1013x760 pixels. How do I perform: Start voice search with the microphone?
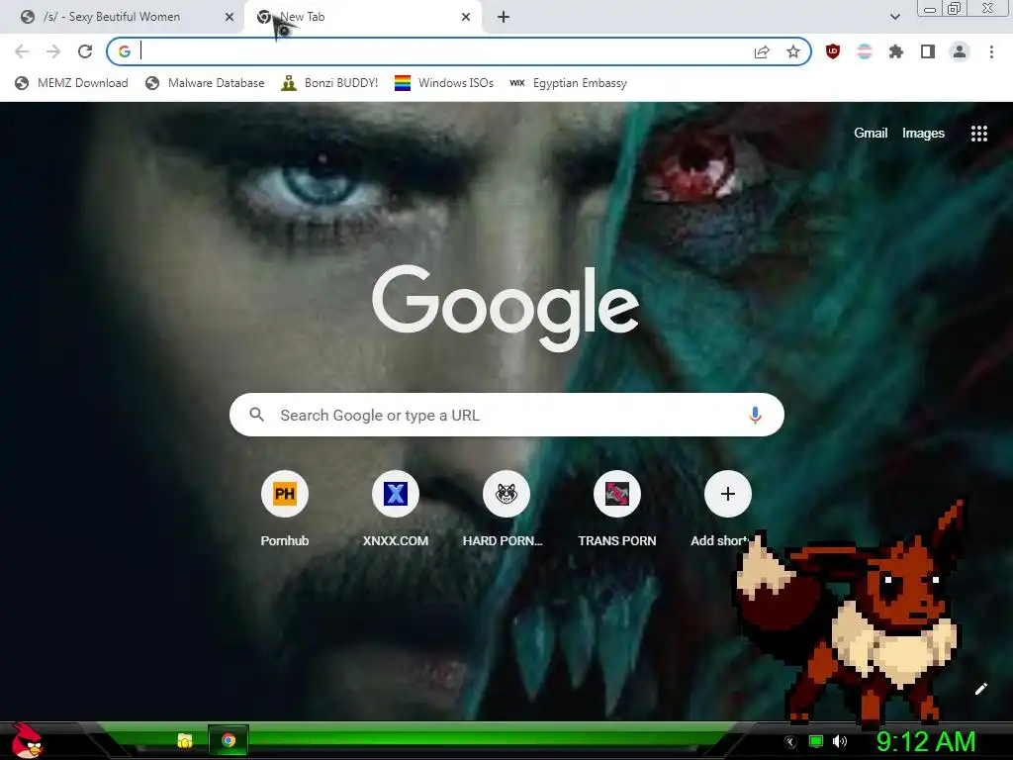(x=755, y=415)
